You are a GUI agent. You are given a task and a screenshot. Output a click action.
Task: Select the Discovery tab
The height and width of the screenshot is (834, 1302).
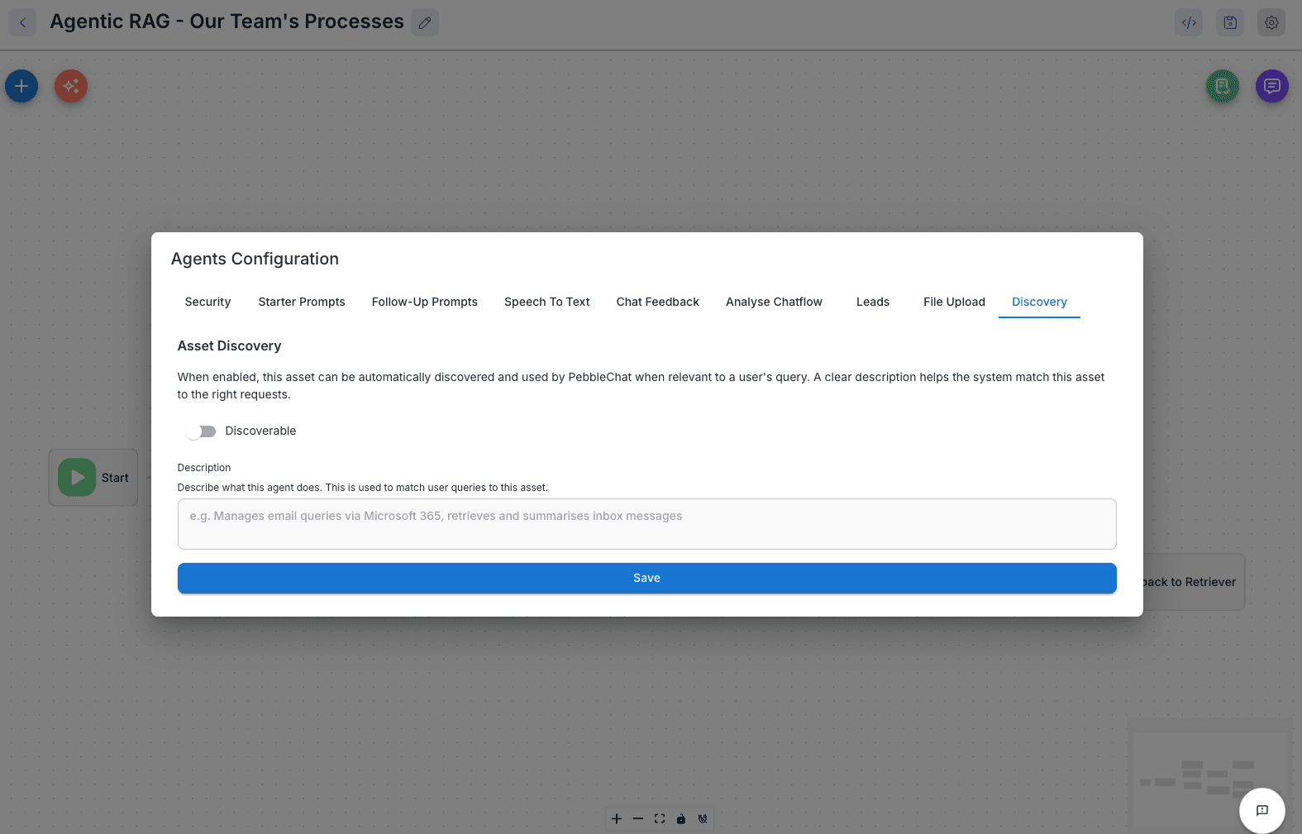point(1040,302)
